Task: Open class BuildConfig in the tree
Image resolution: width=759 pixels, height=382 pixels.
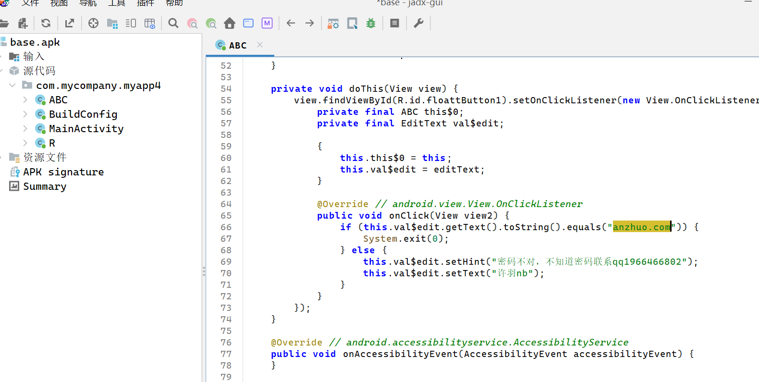Action: click(83, 114)
